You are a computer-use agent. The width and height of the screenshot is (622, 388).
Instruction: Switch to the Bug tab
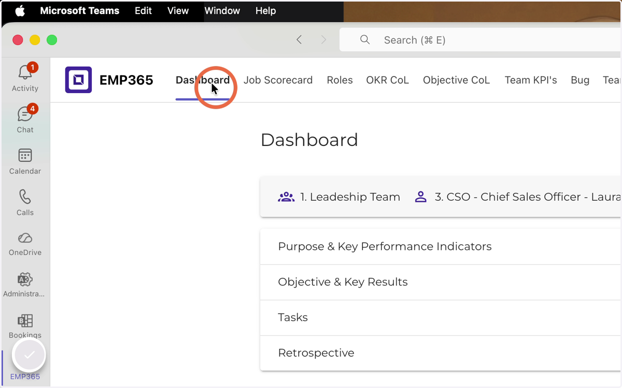(580, 80)
